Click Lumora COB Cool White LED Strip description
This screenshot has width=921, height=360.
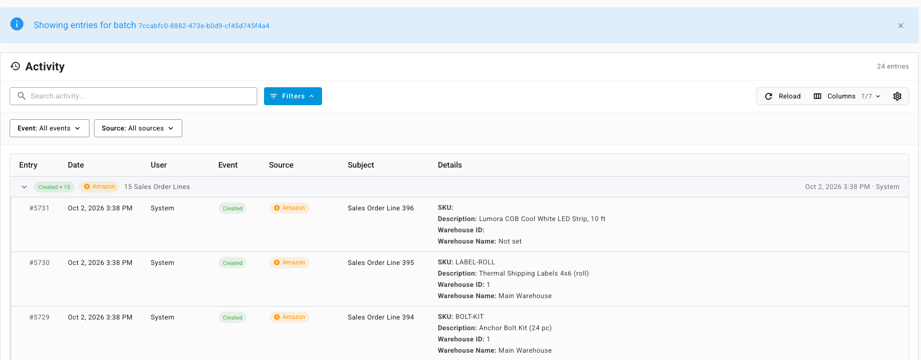(x=542, y=219)
